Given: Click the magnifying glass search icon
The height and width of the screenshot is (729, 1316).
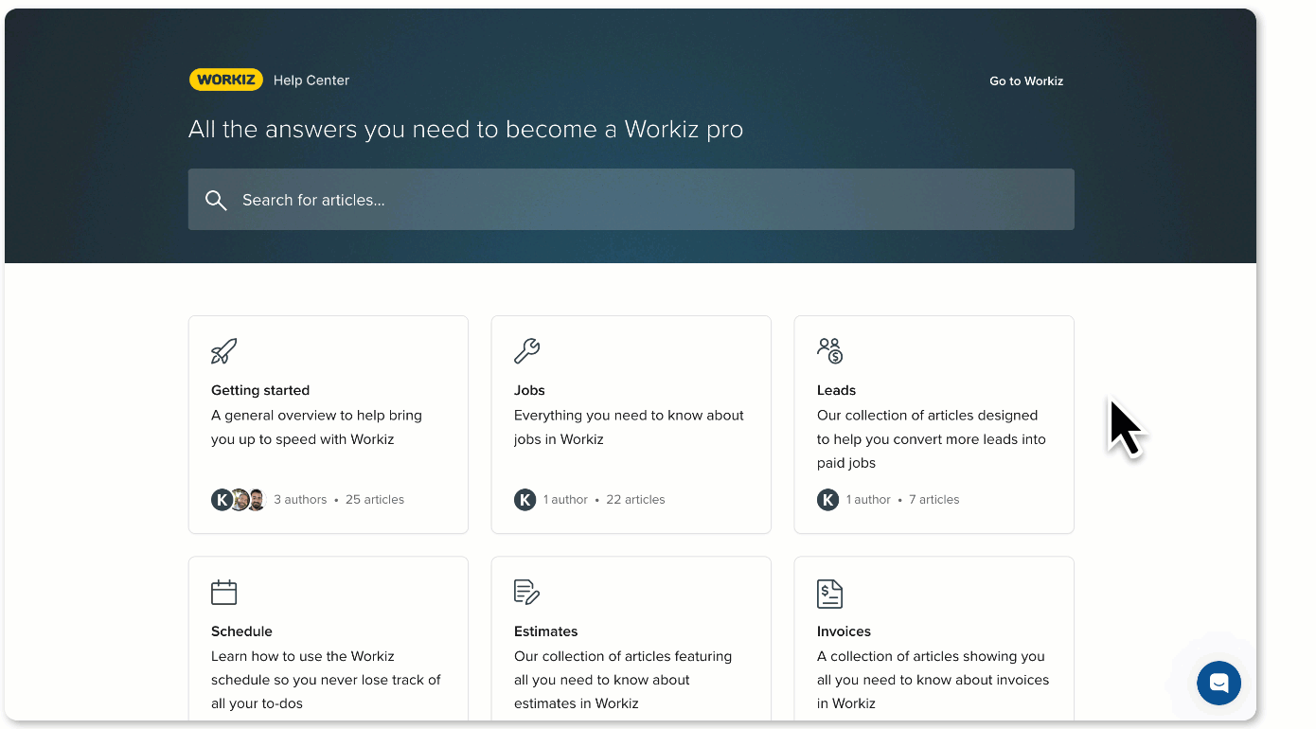Looking at the screenshot, I should coord(216,200).
